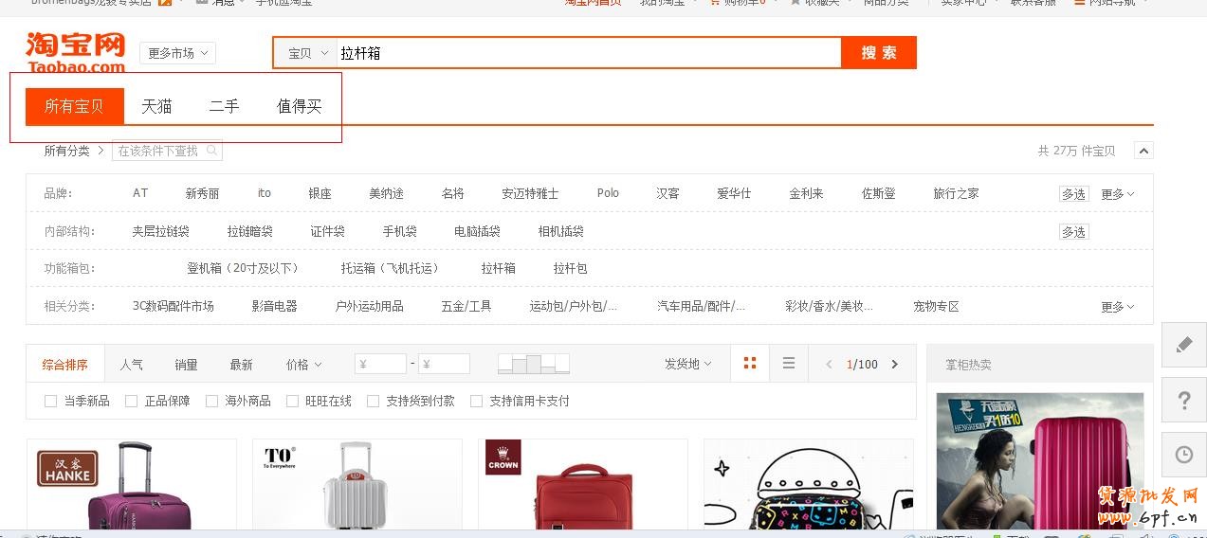Screen dimensions: 1207x538
Task: Click the 新秀丽 brand link
Action: coord(202,193)
